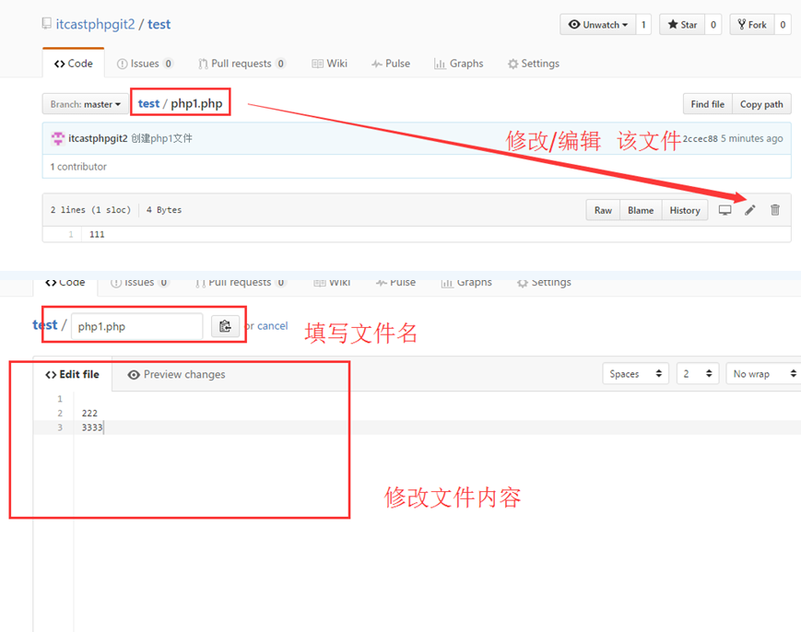Select the Edit file tab
The image size is (801, 632).
click(72, 374)
